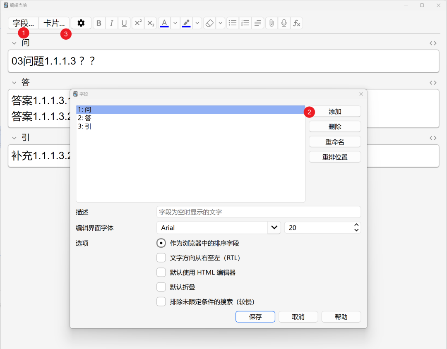This screenshot has width=447, height=349.
Task: Open the text alignment icon
Action: pos(258,23)
